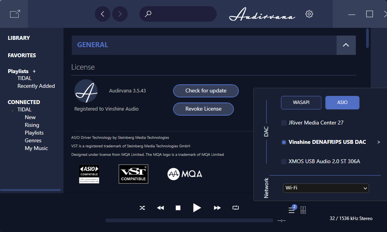Go back with the left arrow button
The width and height of the screenshot is (387, 232).
pyautogui.click(x=103, y=14)
